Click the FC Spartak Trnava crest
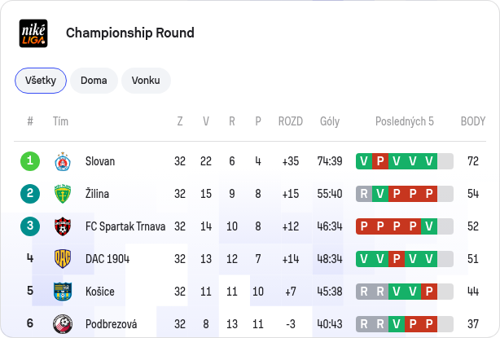500x338 pixels. point(63,226)
